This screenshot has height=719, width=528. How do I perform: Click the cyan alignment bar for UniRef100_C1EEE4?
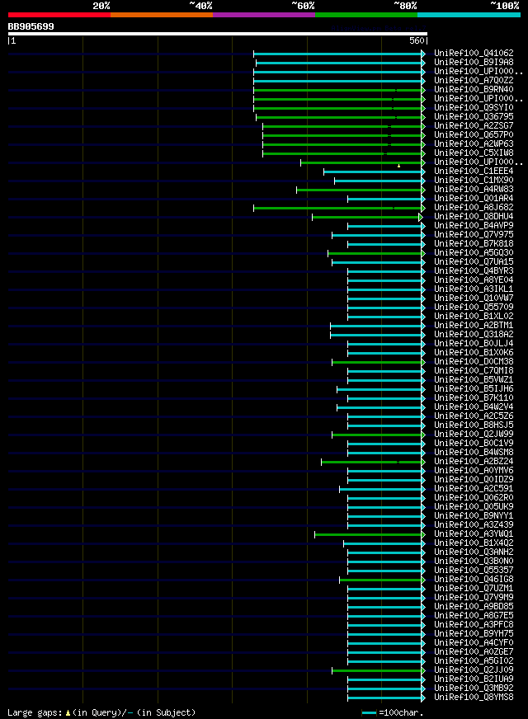click(x=375, y=172)
